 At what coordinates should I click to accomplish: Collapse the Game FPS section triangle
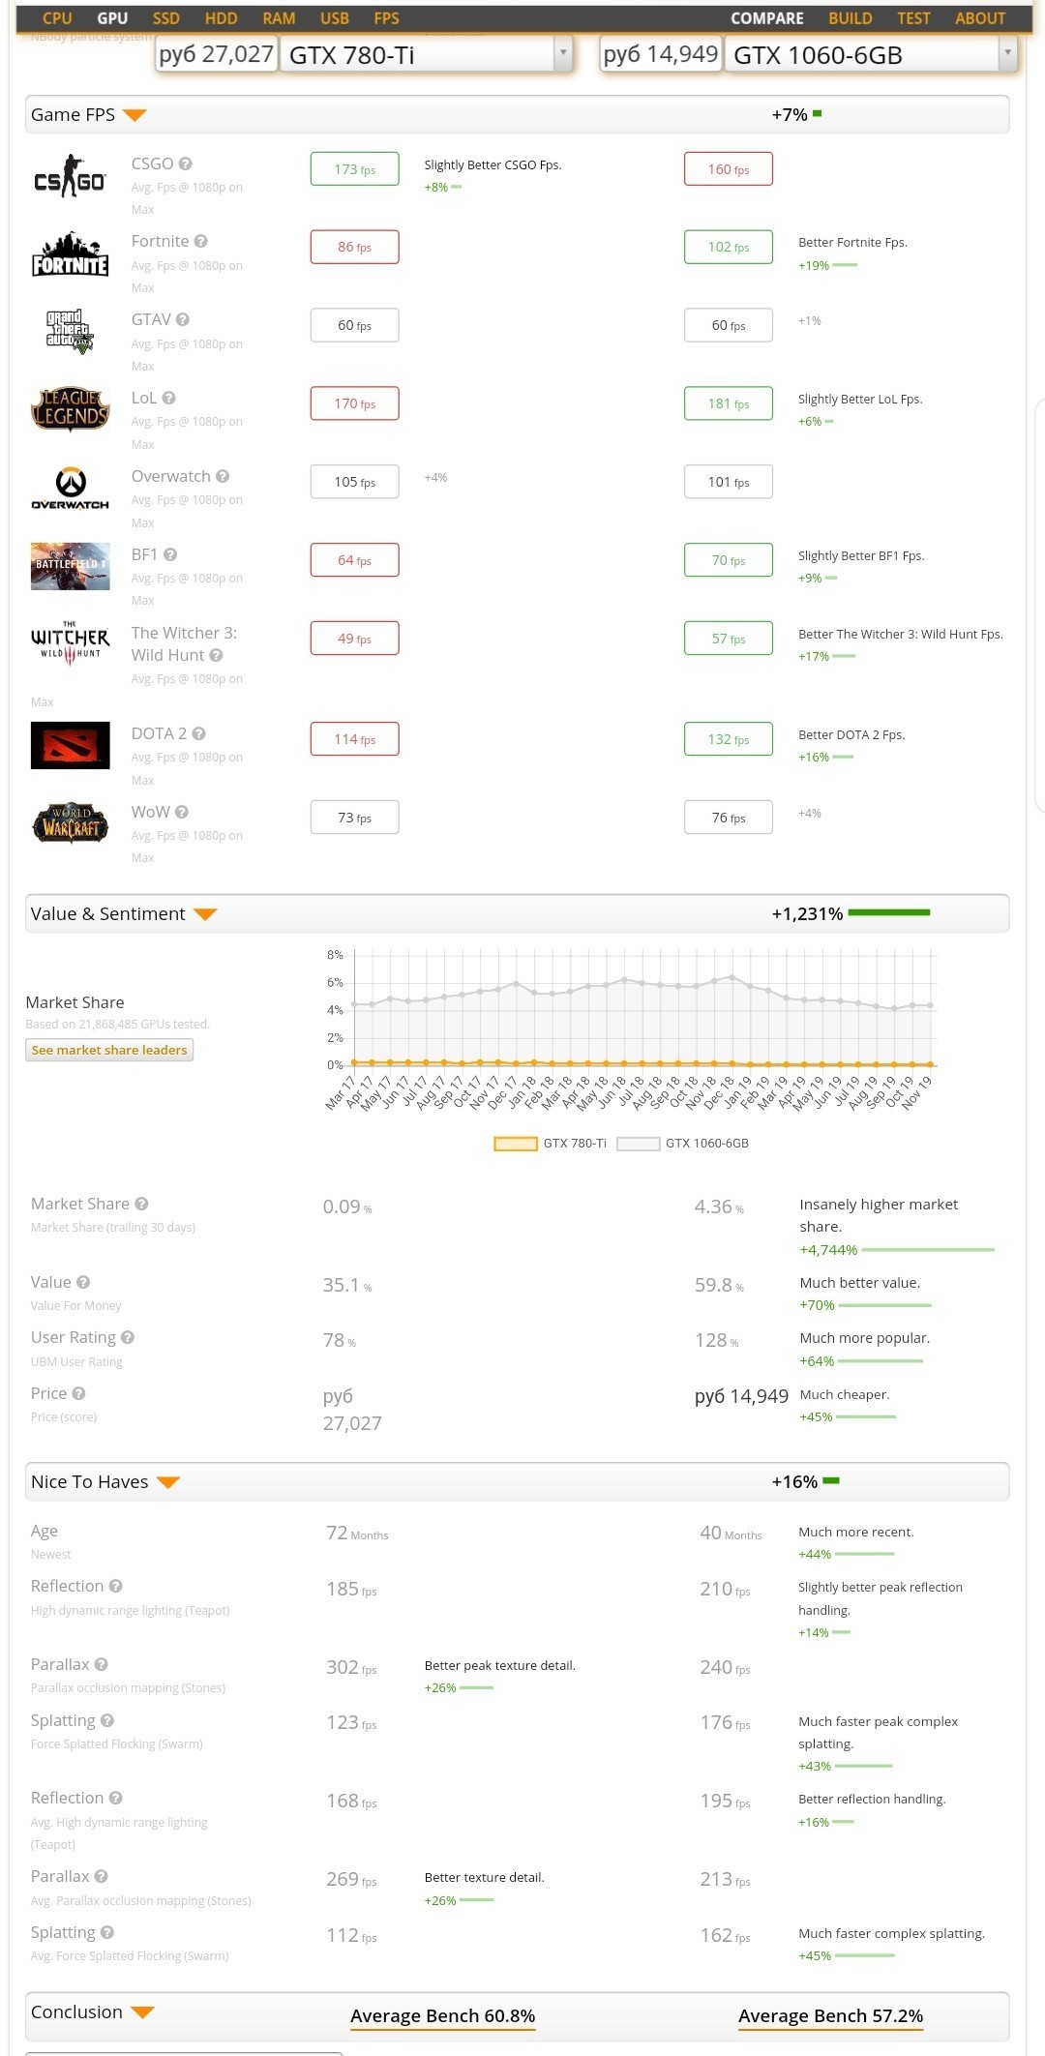point(135,115)
